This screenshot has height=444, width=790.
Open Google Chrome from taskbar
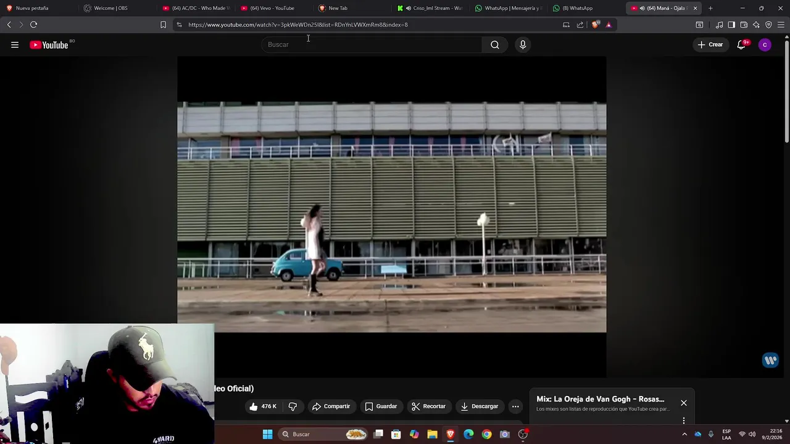click(486, 434)
